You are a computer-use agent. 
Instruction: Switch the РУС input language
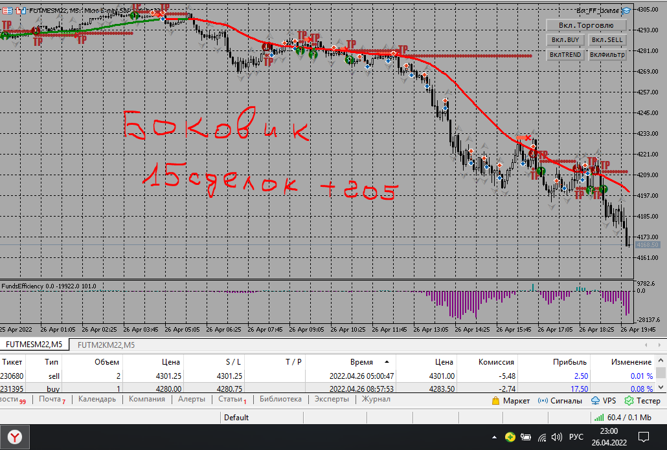pyautogui.click(x=576, y=437)
